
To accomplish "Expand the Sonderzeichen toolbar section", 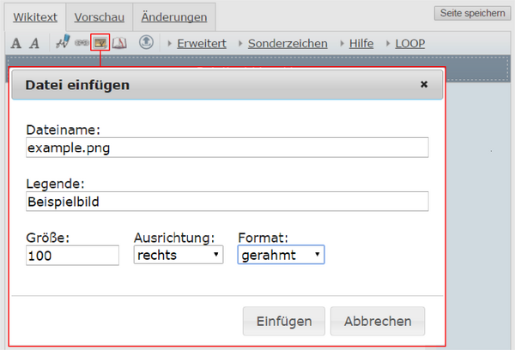I will pos(288,44).
